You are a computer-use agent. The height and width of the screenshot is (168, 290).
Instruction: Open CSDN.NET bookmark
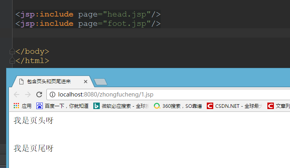click(x=235, y=106)
